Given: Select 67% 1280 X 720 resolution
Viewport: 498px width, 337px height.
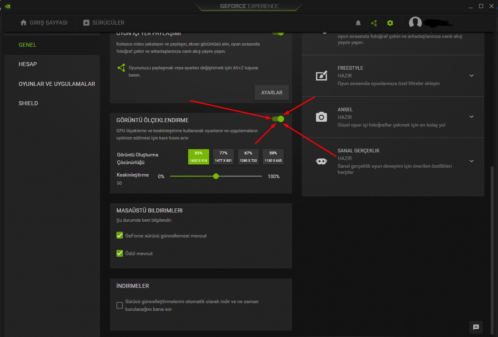Looking at the screenshot, I should coord(248,157).
